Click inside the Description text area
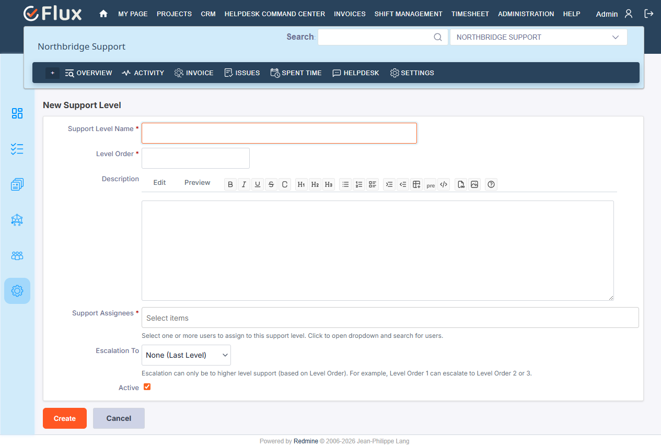661x447 pixels. click(x=377, y=251)
